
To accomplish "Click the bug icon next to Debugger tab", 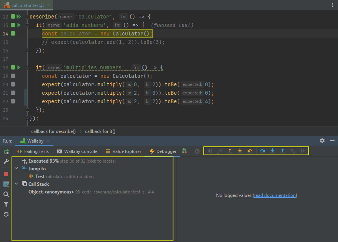I will [x=184, y=151].
